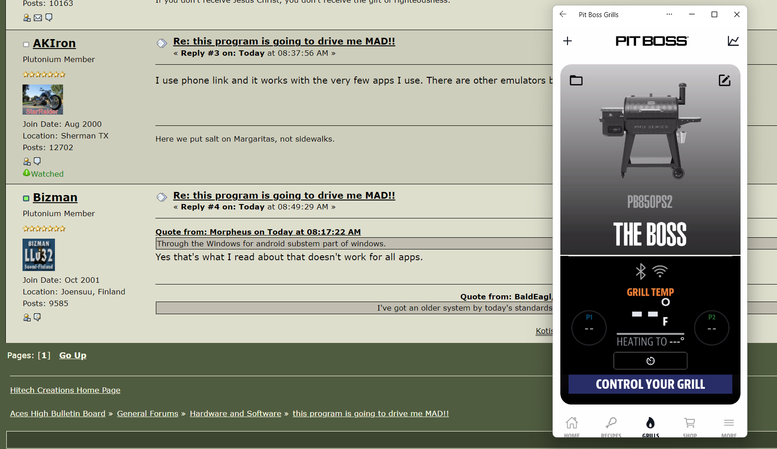Open AKIron's user profile link
The width and height of the screenshot is (777, 449).
pos(54,43)
